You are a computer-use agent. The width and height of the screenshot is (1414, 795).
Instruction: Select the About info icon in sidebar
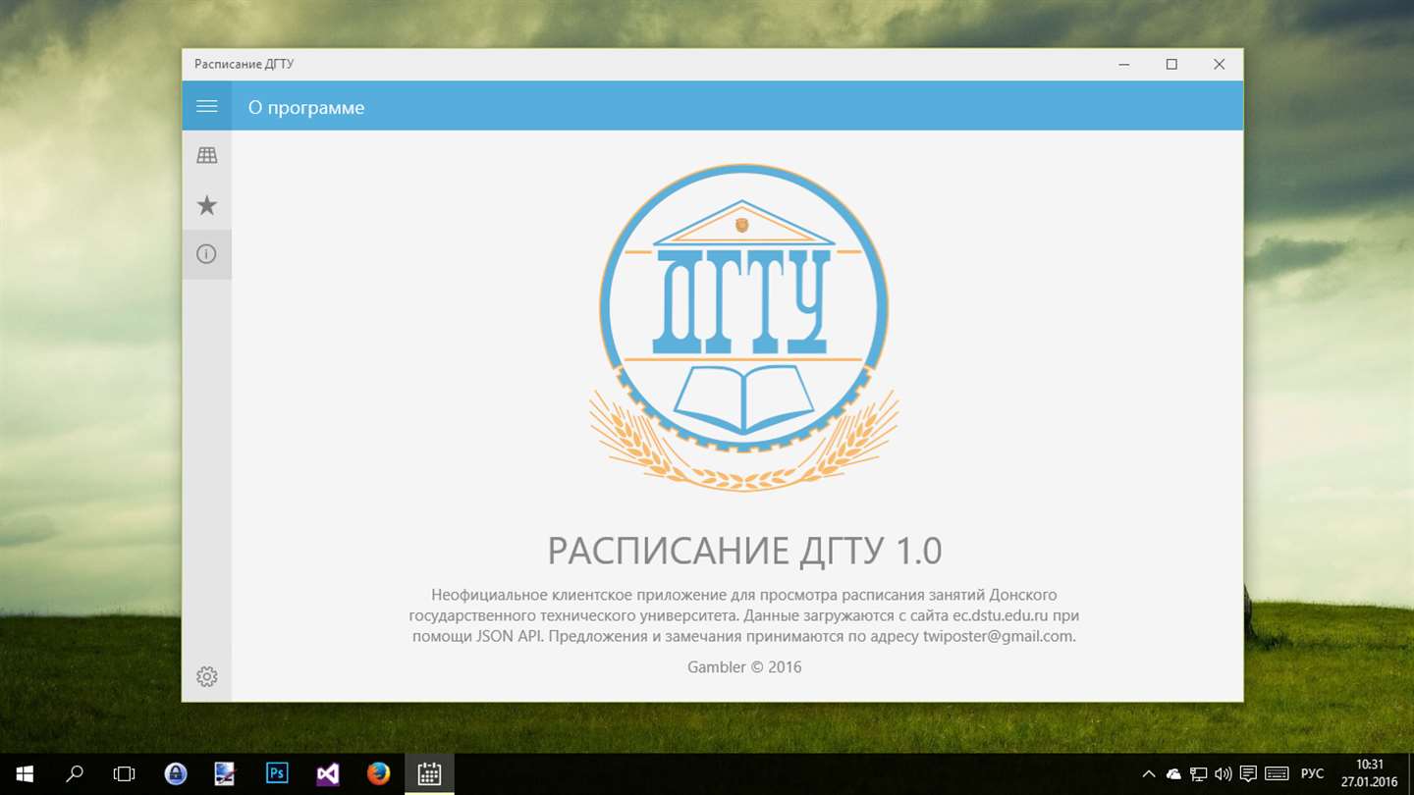pos(206,254)
